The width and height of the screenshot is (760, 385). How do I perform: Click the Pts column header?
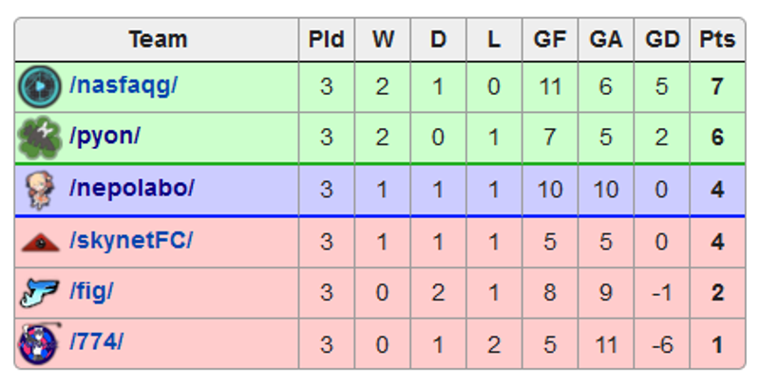coord(717,40)
